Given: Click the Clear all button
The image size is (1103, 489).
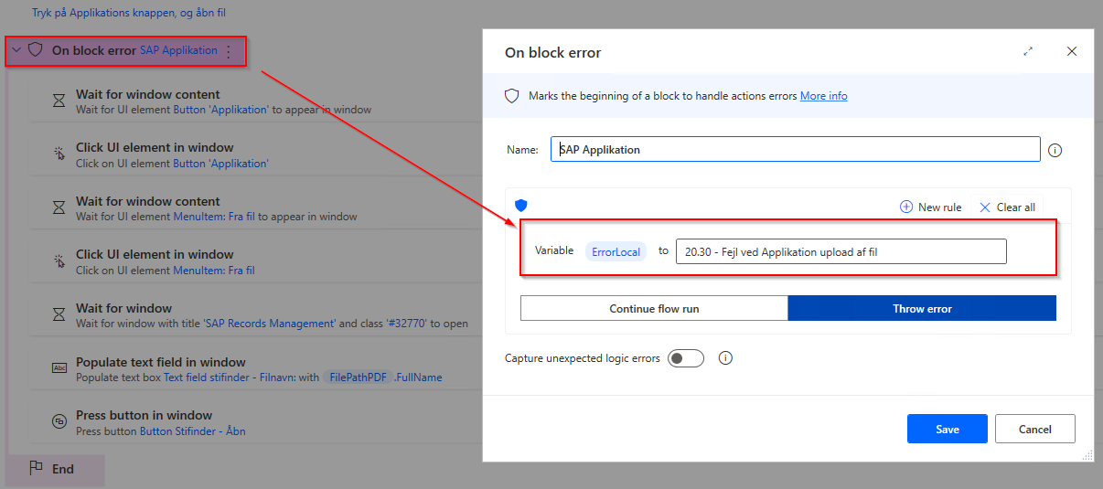Looking at the screenshot, I should click(1007, 207).
